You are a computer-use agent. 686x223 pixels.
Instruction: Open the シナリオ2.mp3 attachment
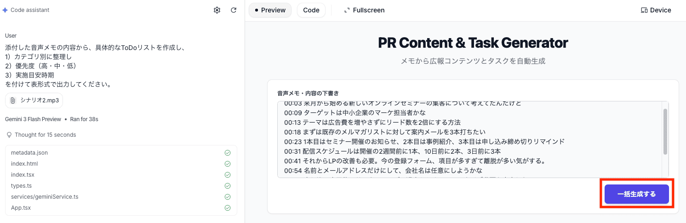[34, 100]
